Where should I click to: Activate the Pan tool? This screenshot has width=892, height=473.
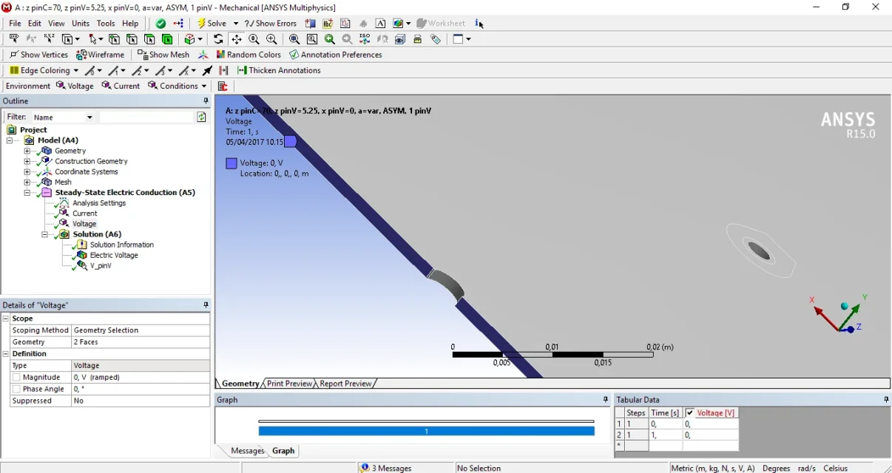tap(236, 39)
